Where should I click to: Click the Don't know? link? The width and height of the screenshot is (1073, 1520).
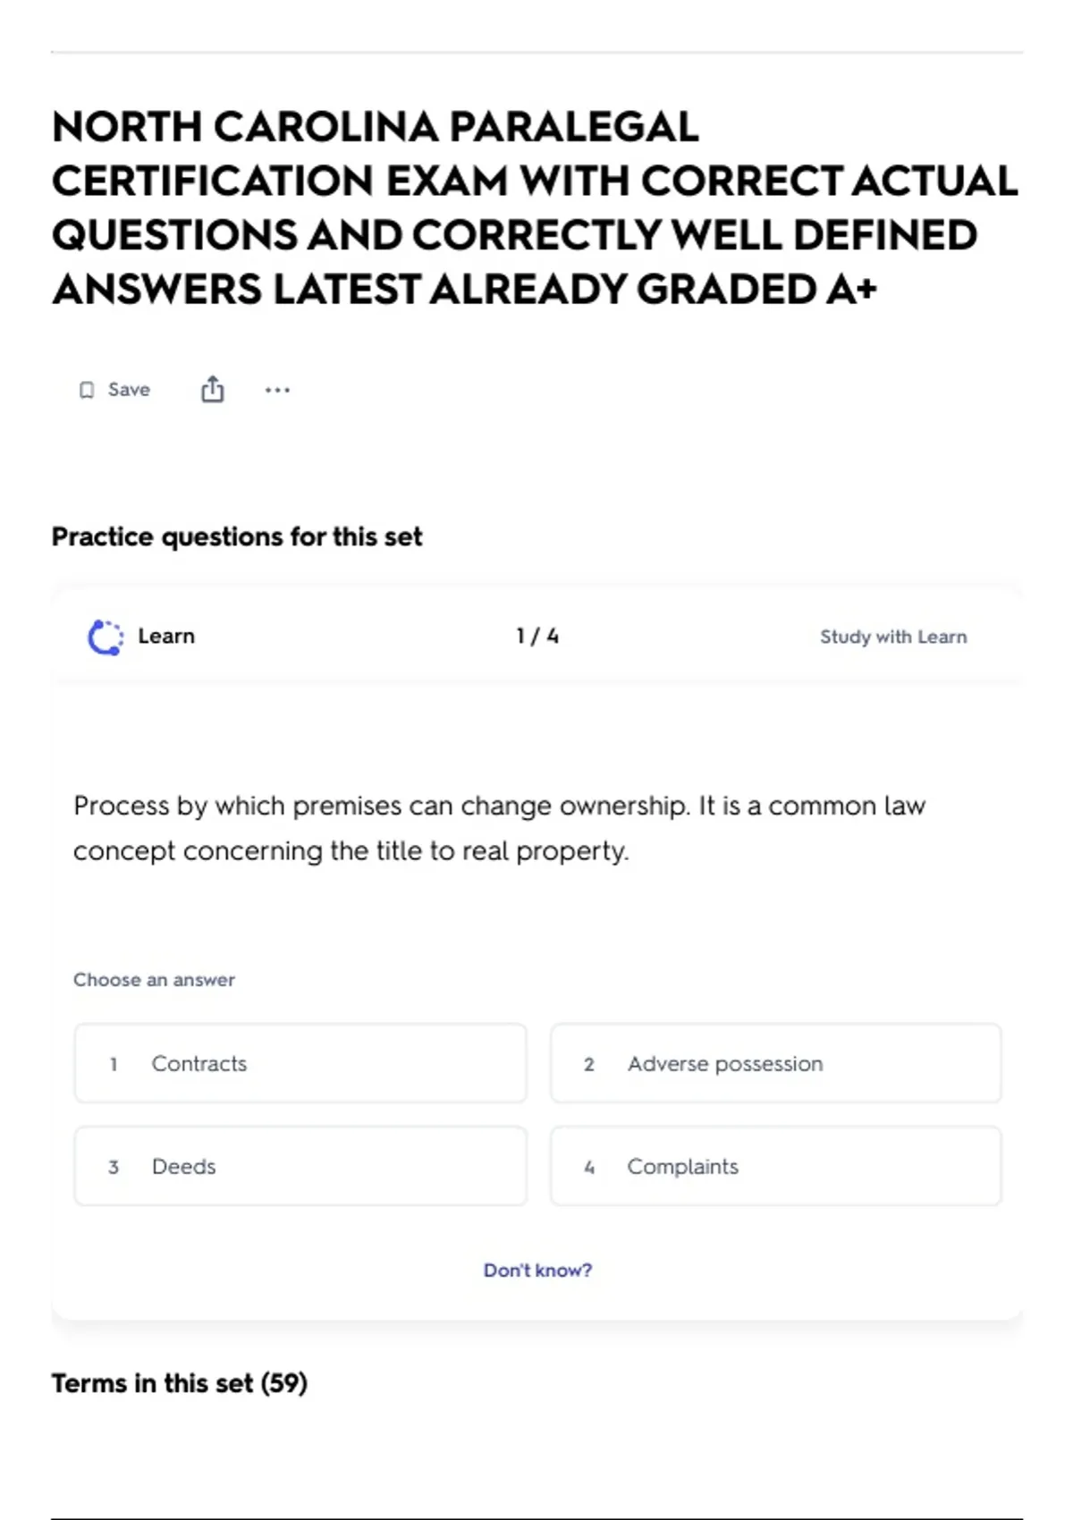tap(537, 1270)
